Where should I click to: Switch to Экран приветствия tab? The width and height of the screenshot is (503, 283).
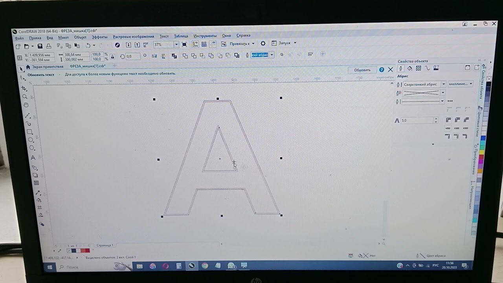(48, 67)
